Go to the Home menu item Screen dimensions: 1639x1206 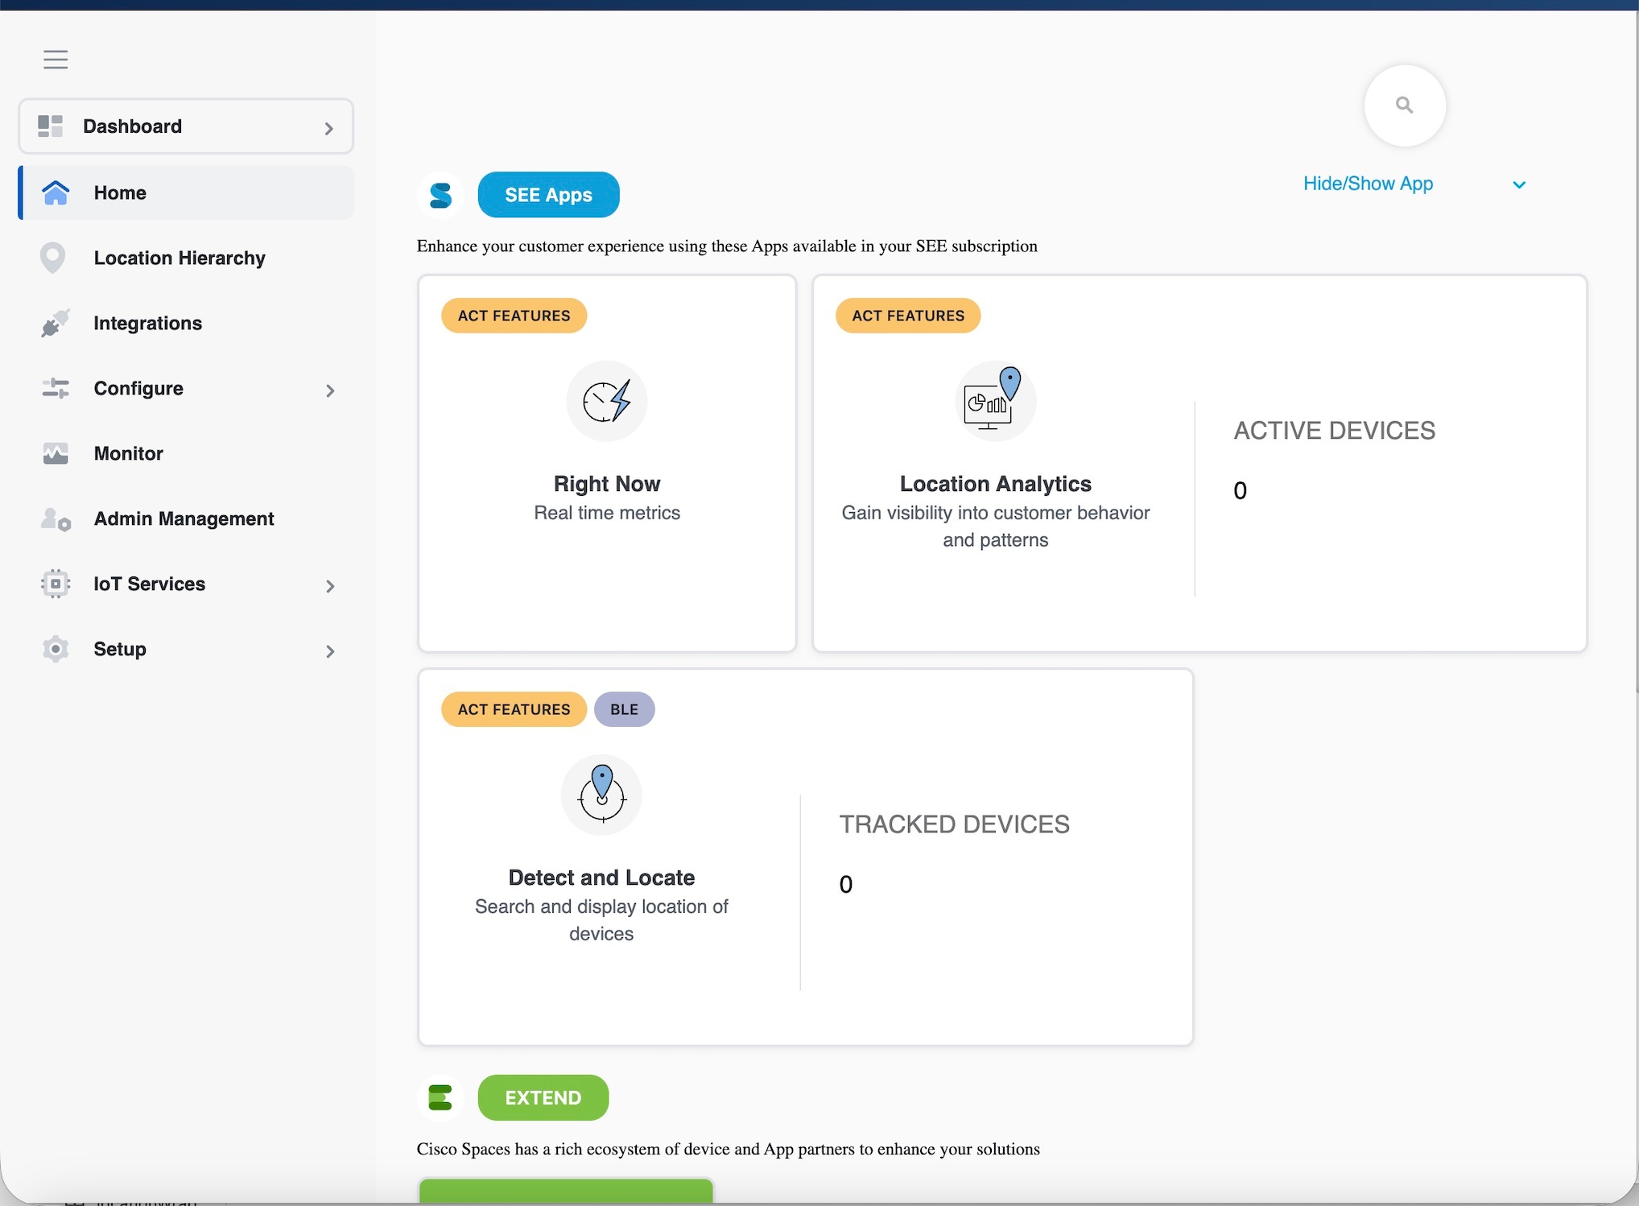click(120, 193)
